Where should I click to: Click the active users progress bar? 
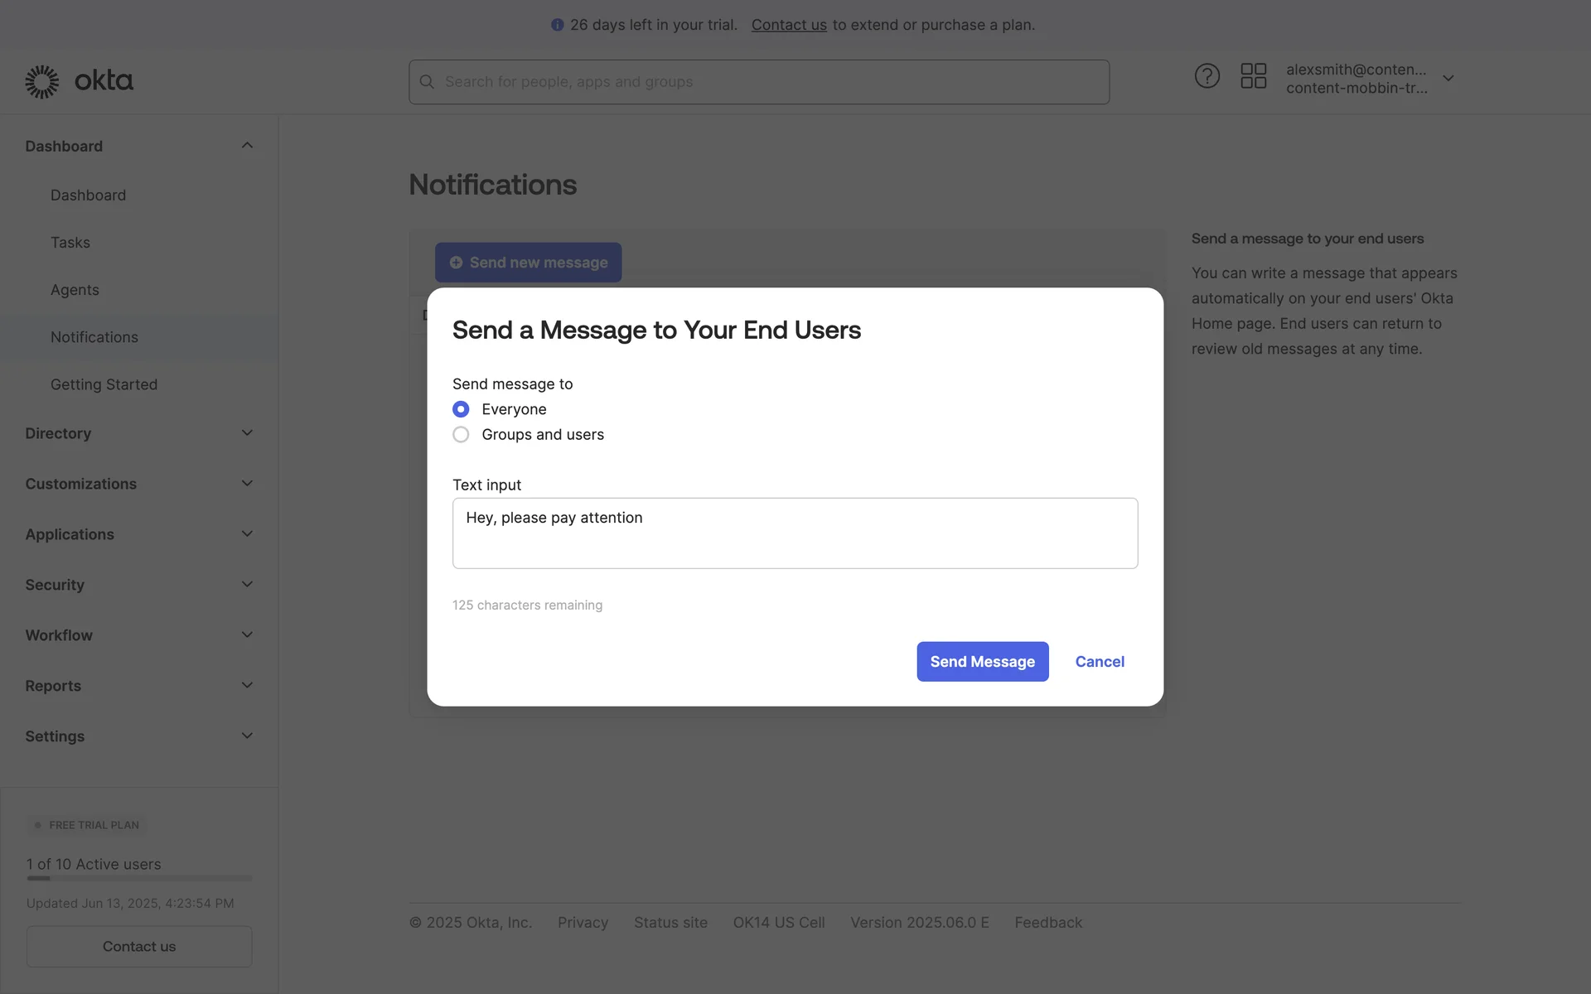click(x=139, y=878)
